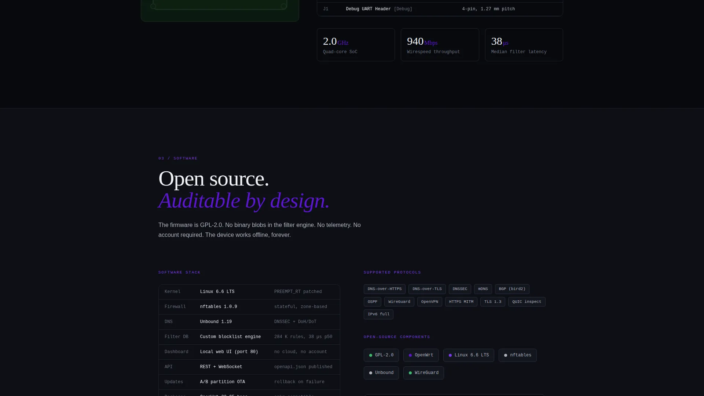Click 'REST + WebSocket' API cell

[221, 367]
